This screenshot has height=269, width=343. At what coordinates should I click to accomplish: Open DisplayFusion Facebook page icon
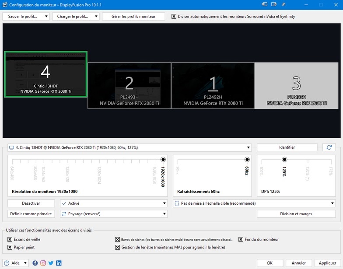click(35, 263)
